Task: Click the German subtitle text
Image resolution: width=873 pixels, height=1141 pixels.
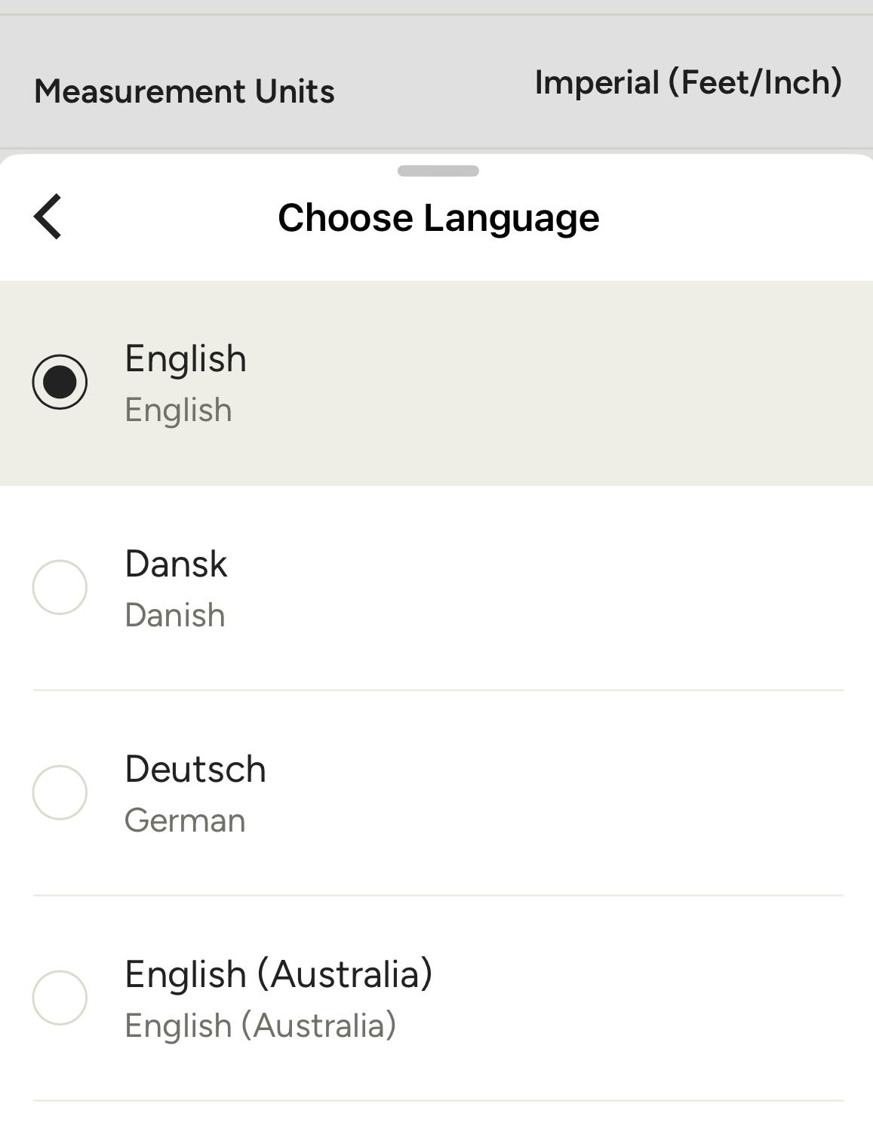Action: [185, 821]
